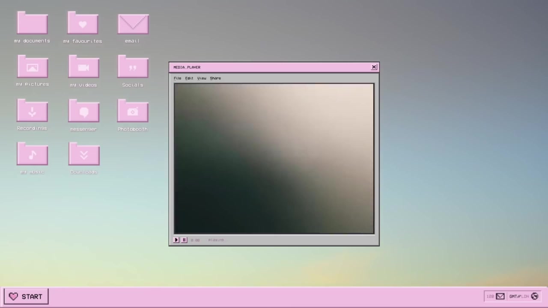Click the START button in the taskbar

[x=26, y=296]
